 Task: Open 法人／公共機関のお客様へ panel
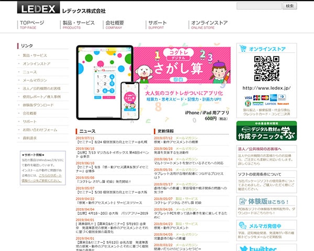click(x=266, y=156)
